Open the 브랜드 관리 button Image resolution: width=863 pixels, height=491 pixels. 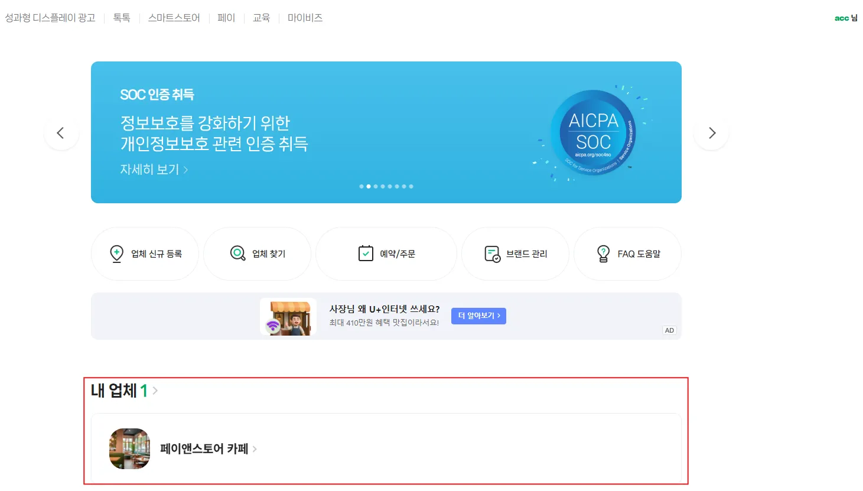(515, 254)
